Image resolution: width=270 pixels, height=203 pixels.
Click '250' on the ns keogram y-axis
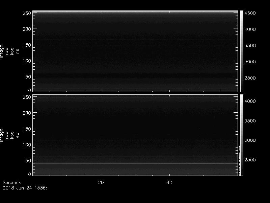coord(27,13)
